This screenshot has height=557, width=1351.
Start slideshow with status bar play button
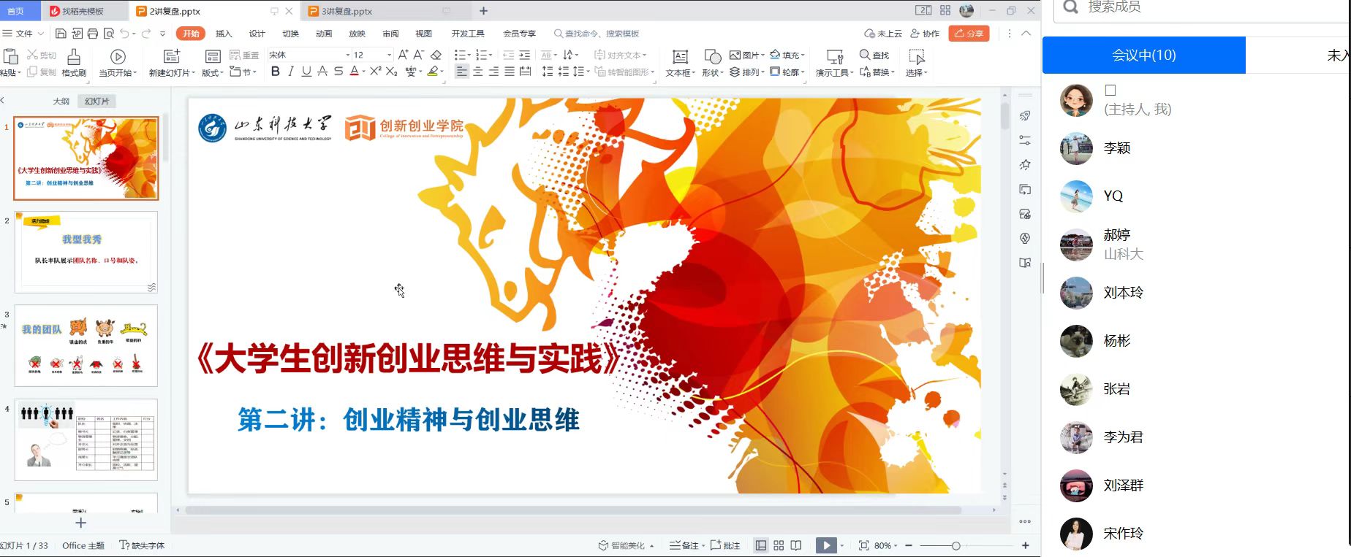click(x=826, y=545)
